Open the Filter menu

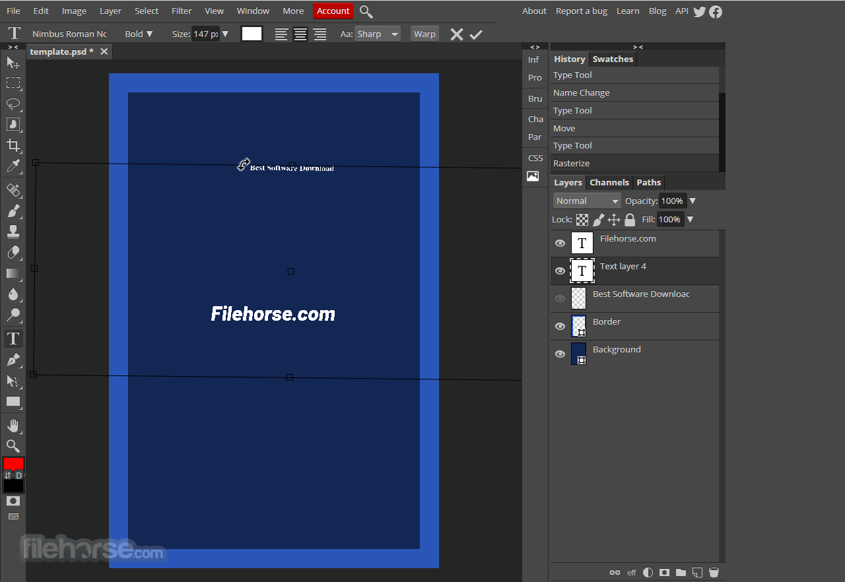pyautogui.click(x=182, y=11)
